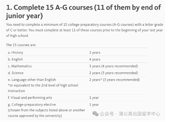
Task: Click '1 year' next to College-preparatory elective
Action: pos(94,105)
